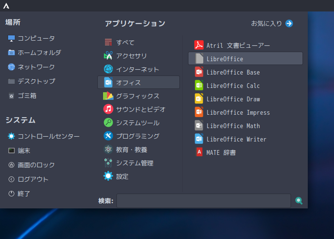Open ゴミ箱 from places

pos(22,96)
